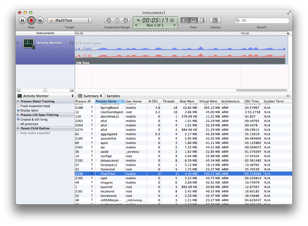Click stepper arrows on iPad3Test row
The image size is (308, 226).
tap(92, 173)
